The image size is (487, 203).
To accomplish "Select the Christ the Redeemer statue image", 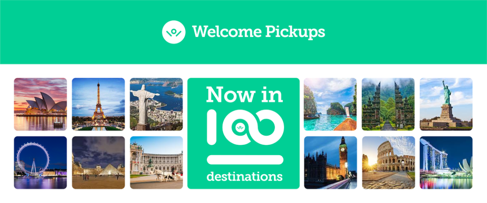I will (156, 104).
